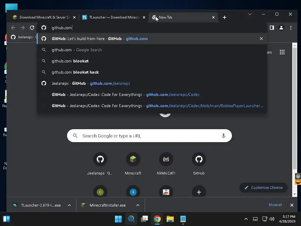Start voice search with microphone icon
This screenshot has height=226, width=301.
[223, 136]
